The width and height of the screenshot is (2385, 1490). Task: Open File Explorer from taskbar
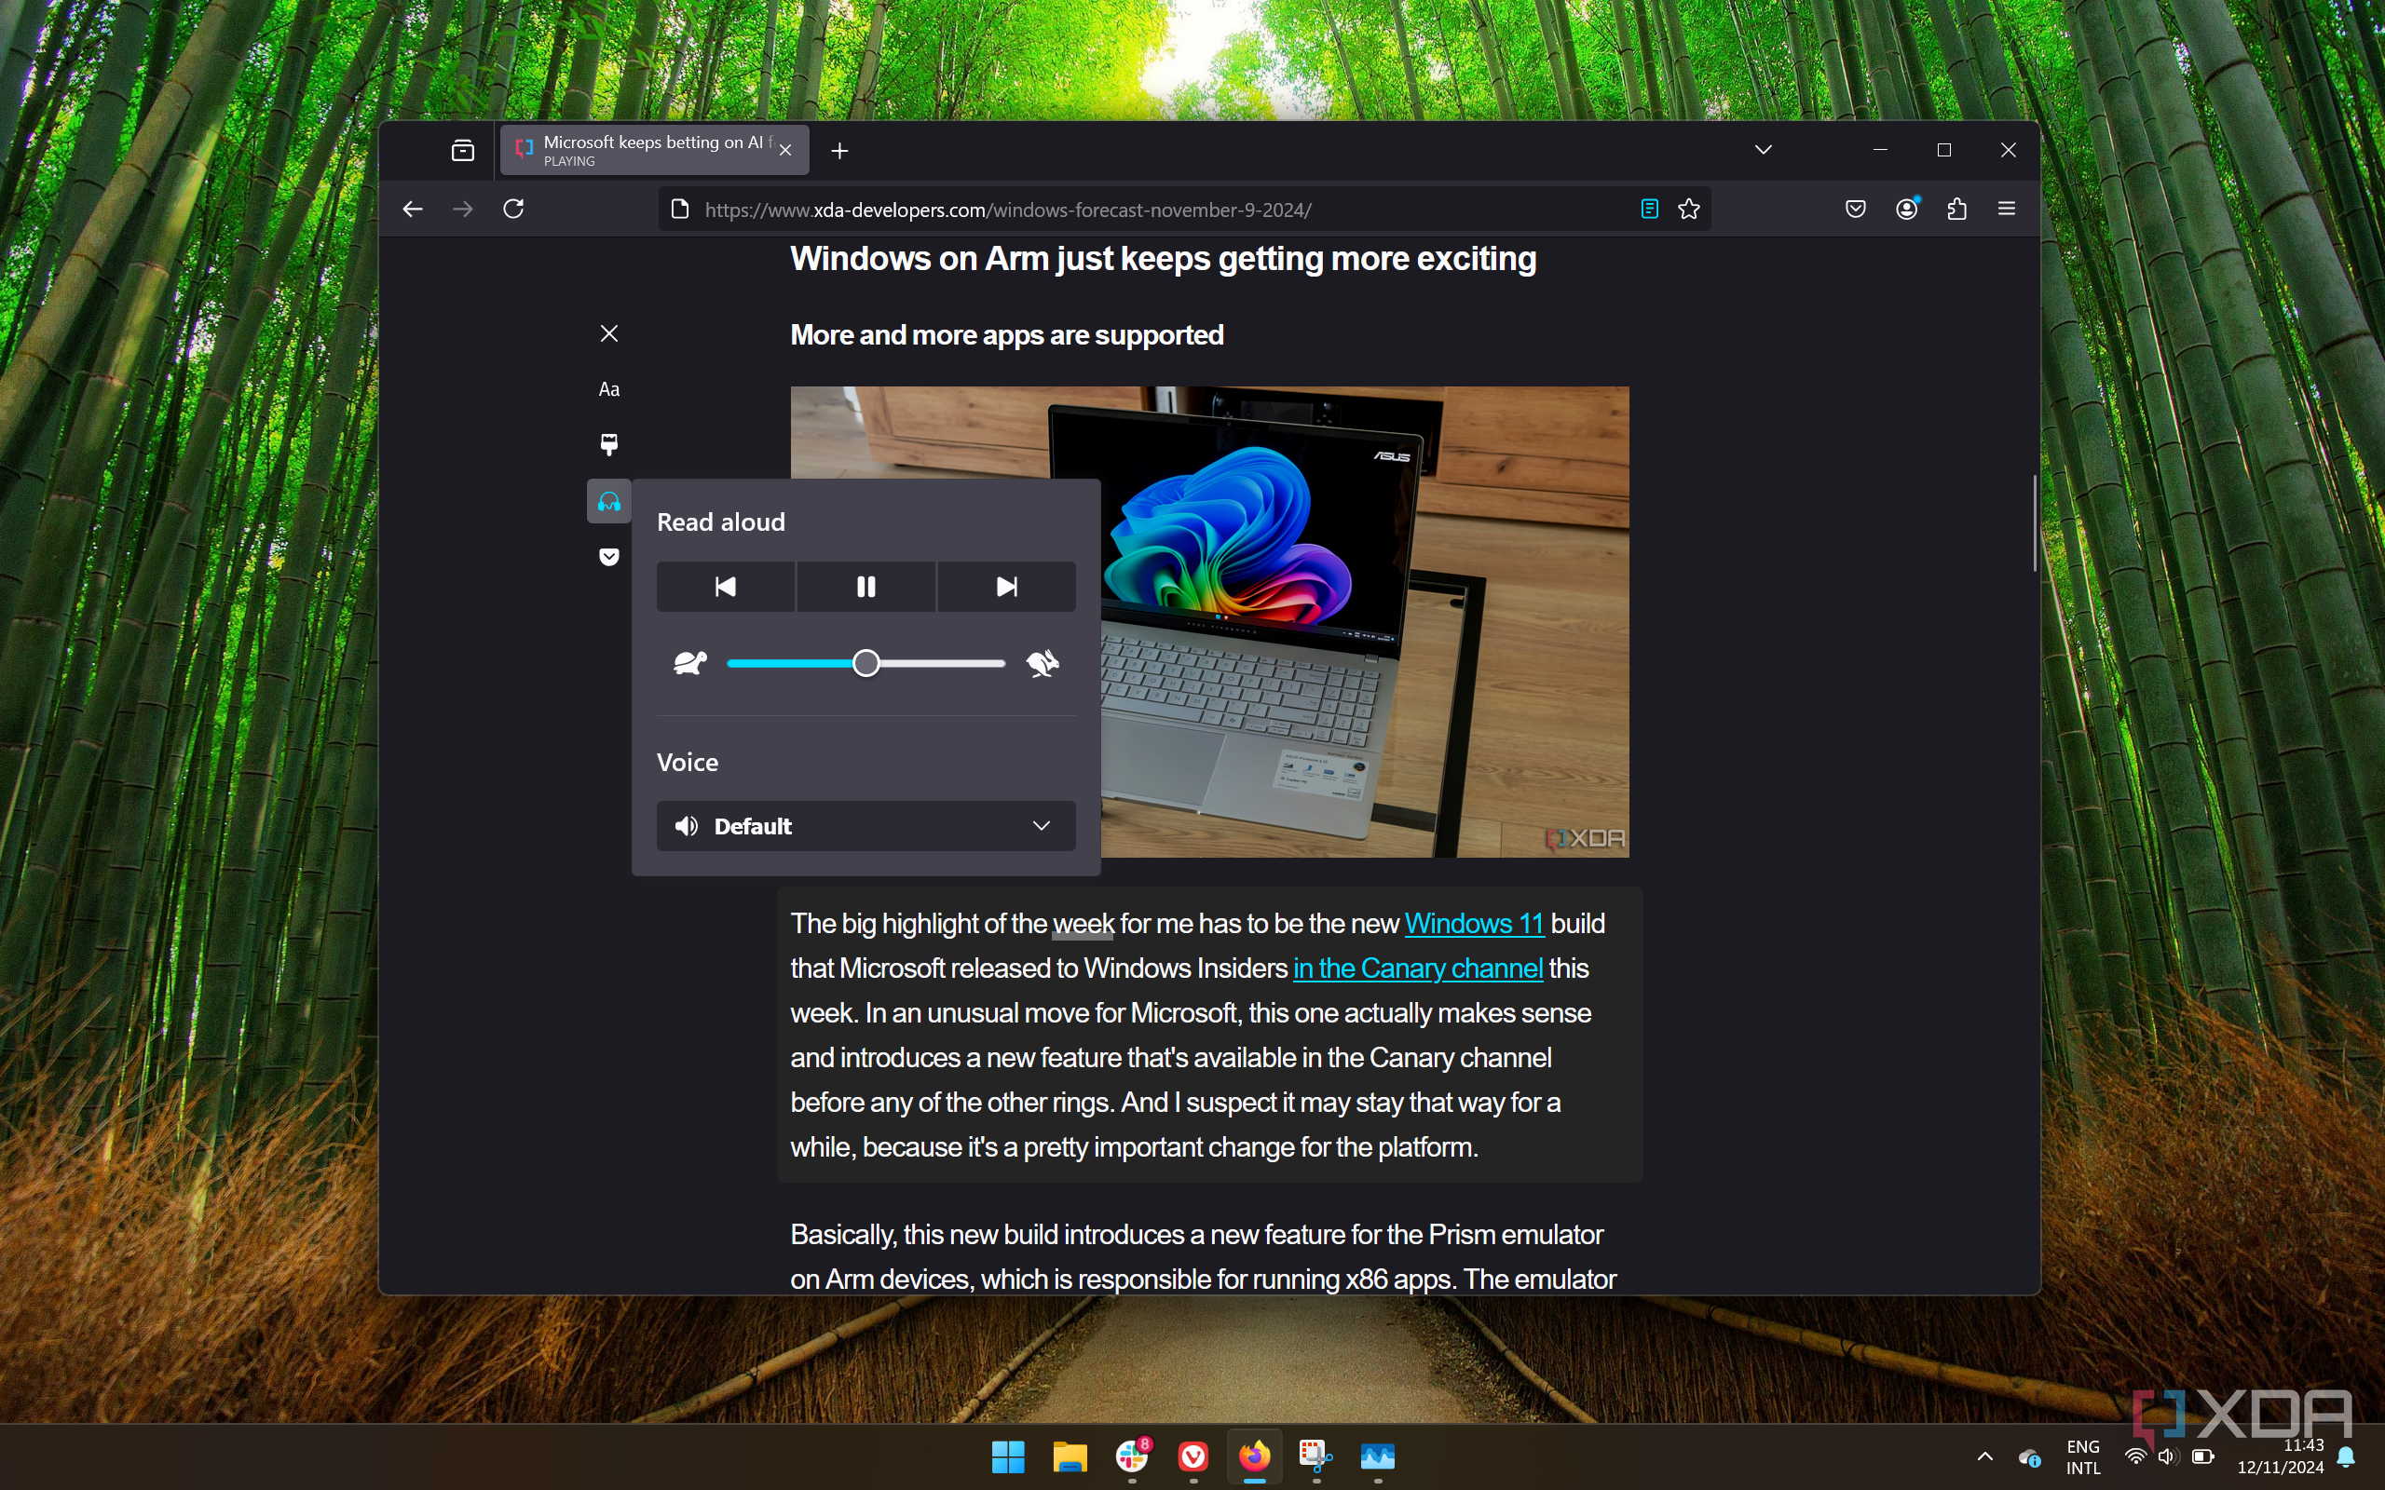[1070, 1456]
